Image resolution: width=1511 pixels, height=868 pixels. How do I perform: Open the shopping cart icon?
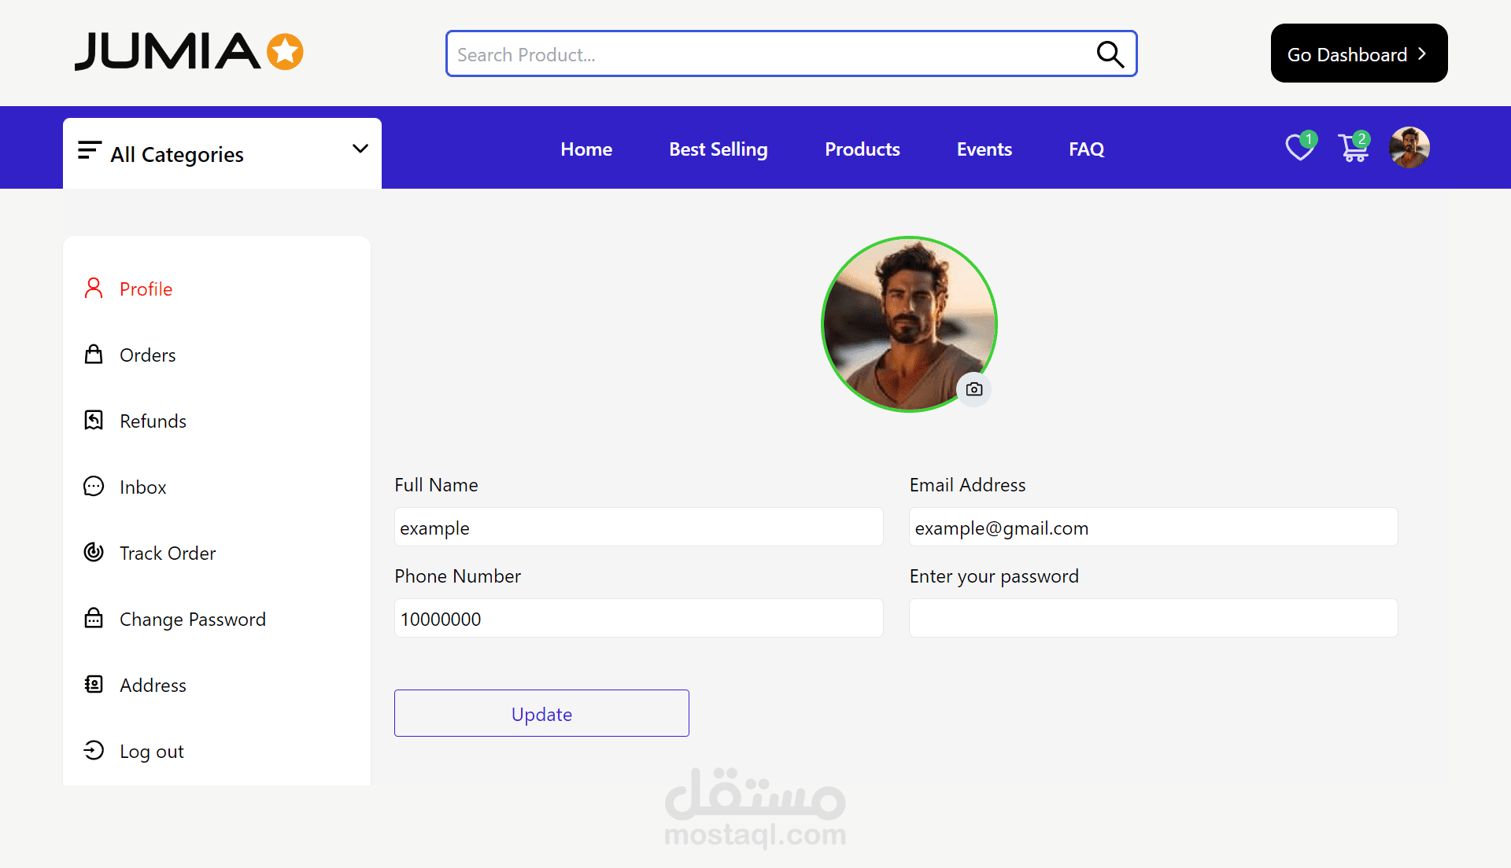[1353, 148]
